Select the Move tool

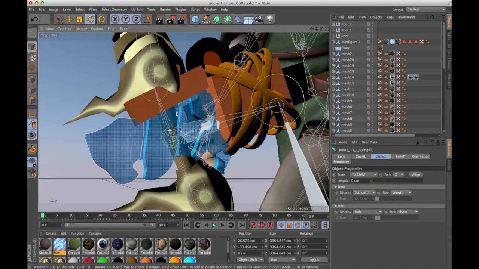tap(69, 19)
